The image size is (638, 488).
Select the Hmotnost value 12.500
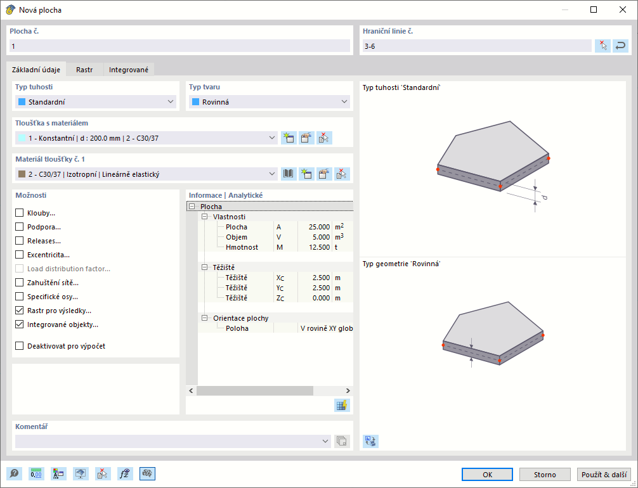click(319, 247)
